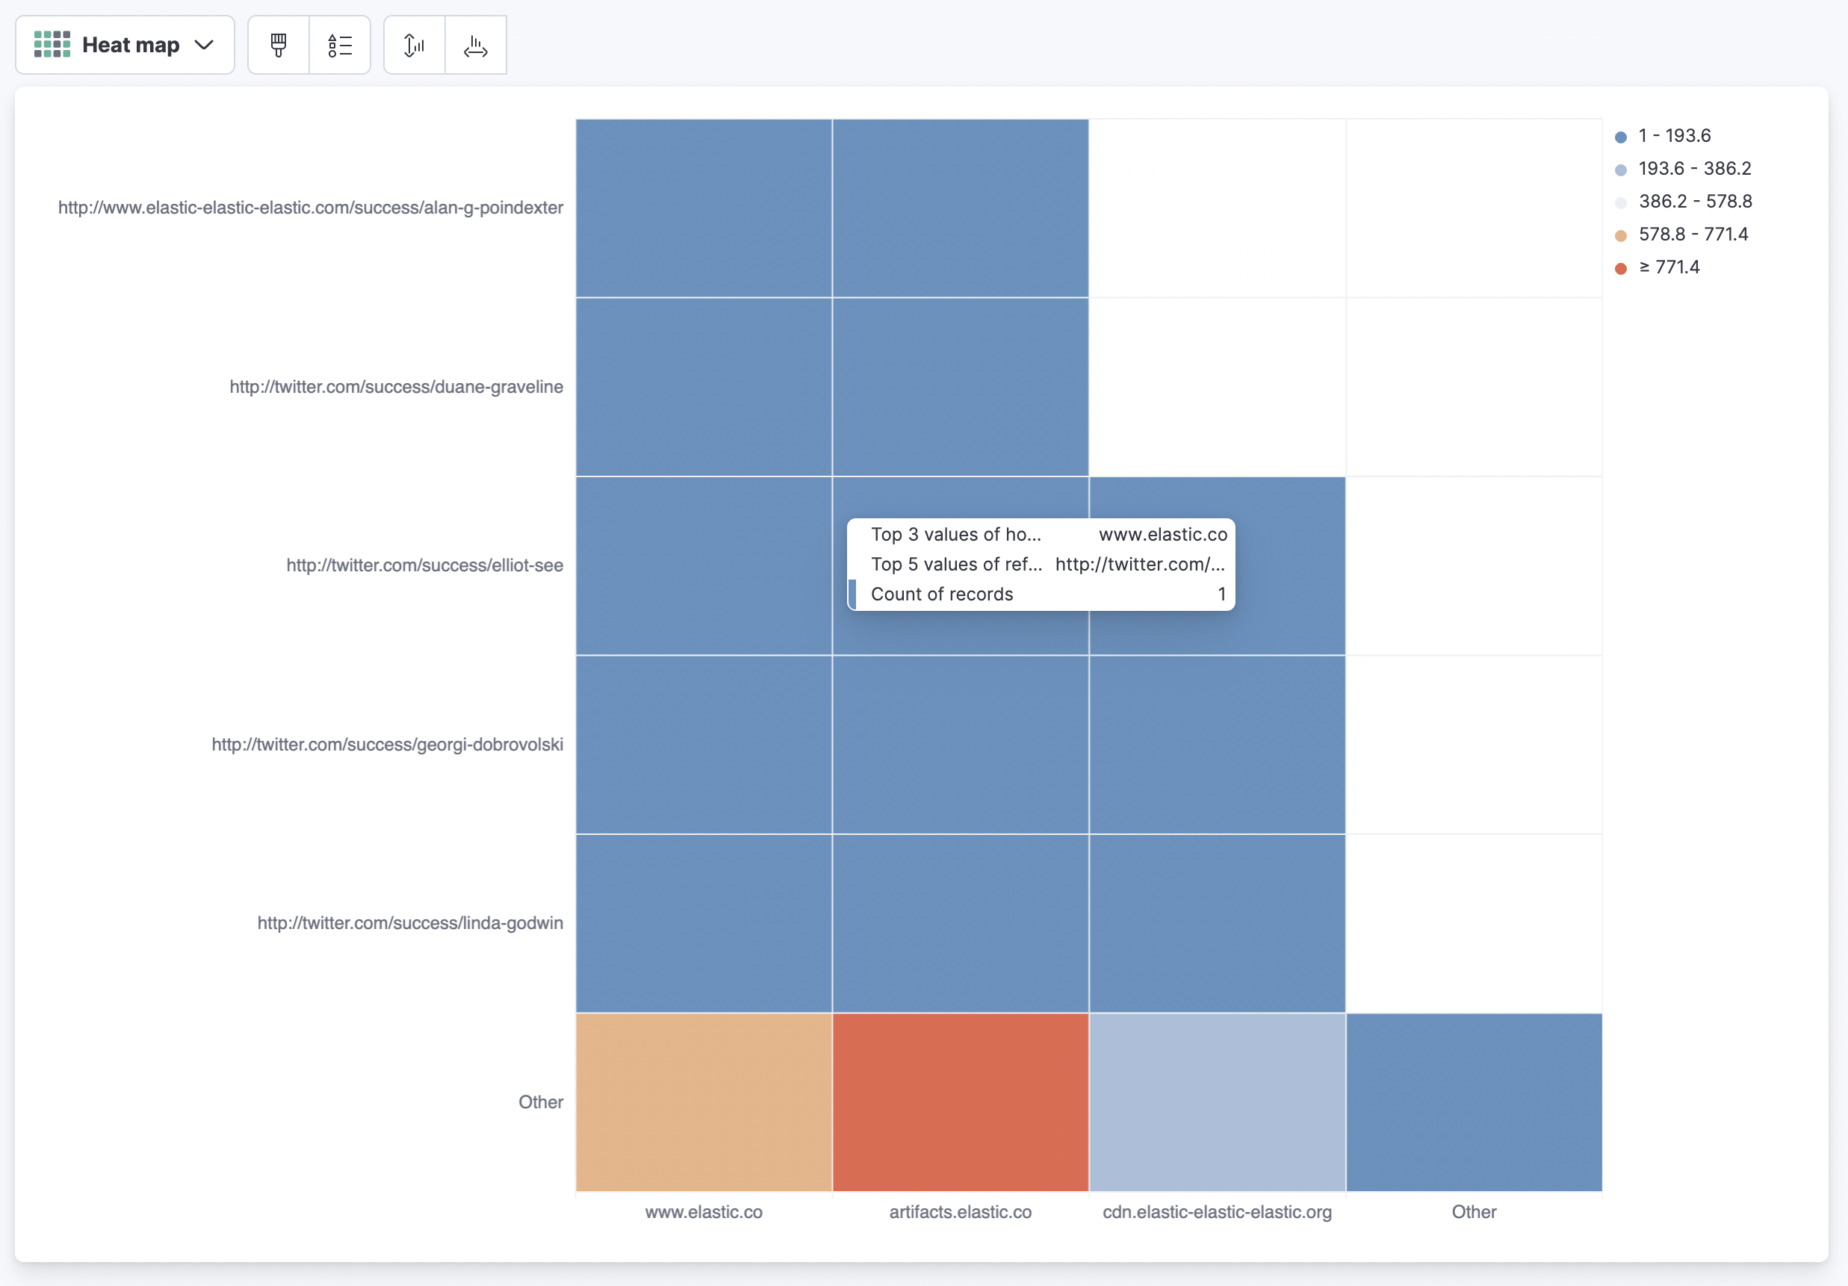Open the legend settings icon

click(340, 45)
